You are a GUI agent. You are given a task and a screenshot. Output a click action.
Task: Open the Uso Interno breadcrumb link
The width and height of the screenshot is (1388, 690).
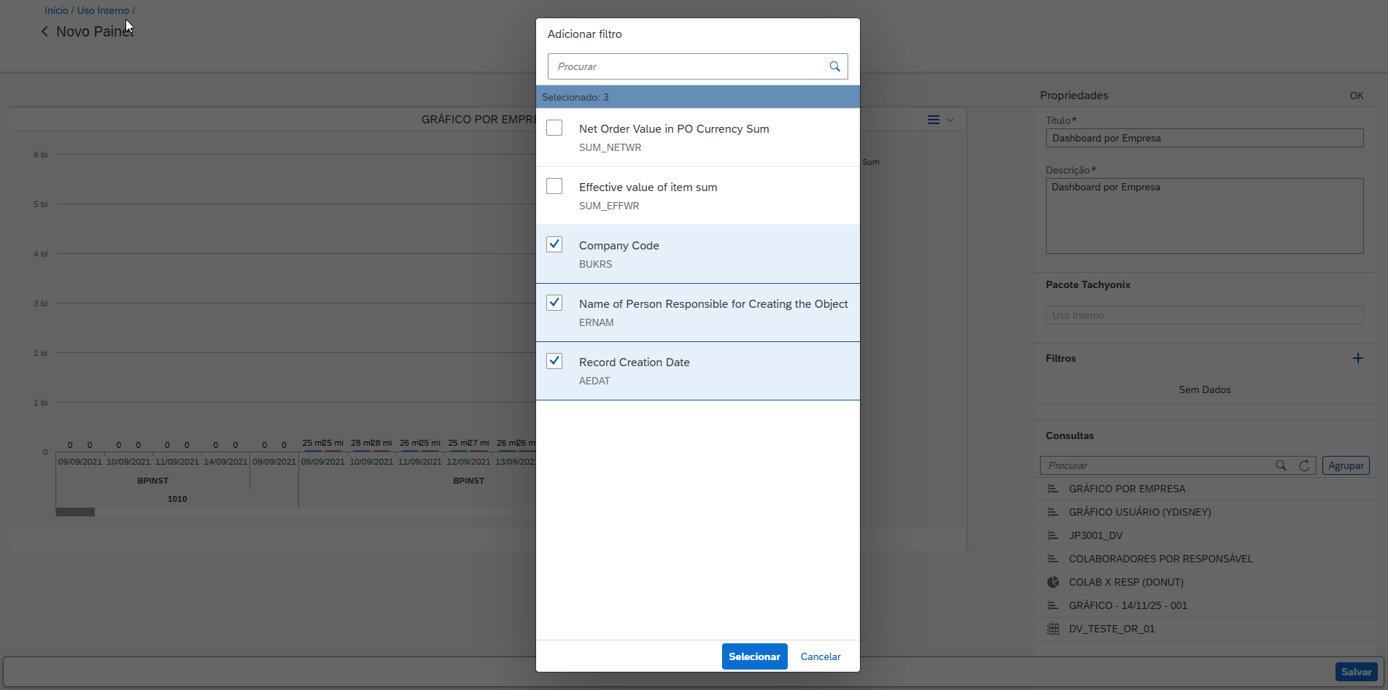(x=103, y=10)
